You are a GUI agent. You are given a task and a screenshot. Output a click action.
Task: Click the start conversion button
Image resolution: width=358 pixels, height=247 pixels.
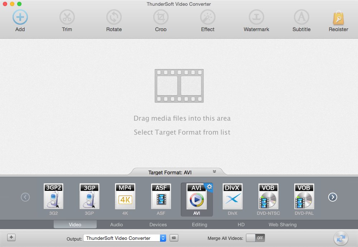(x=341, y=238)
